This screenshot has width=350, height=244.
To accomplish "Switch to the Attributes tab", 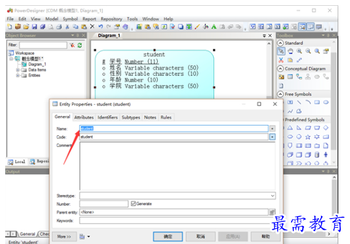I will (83, 117).
